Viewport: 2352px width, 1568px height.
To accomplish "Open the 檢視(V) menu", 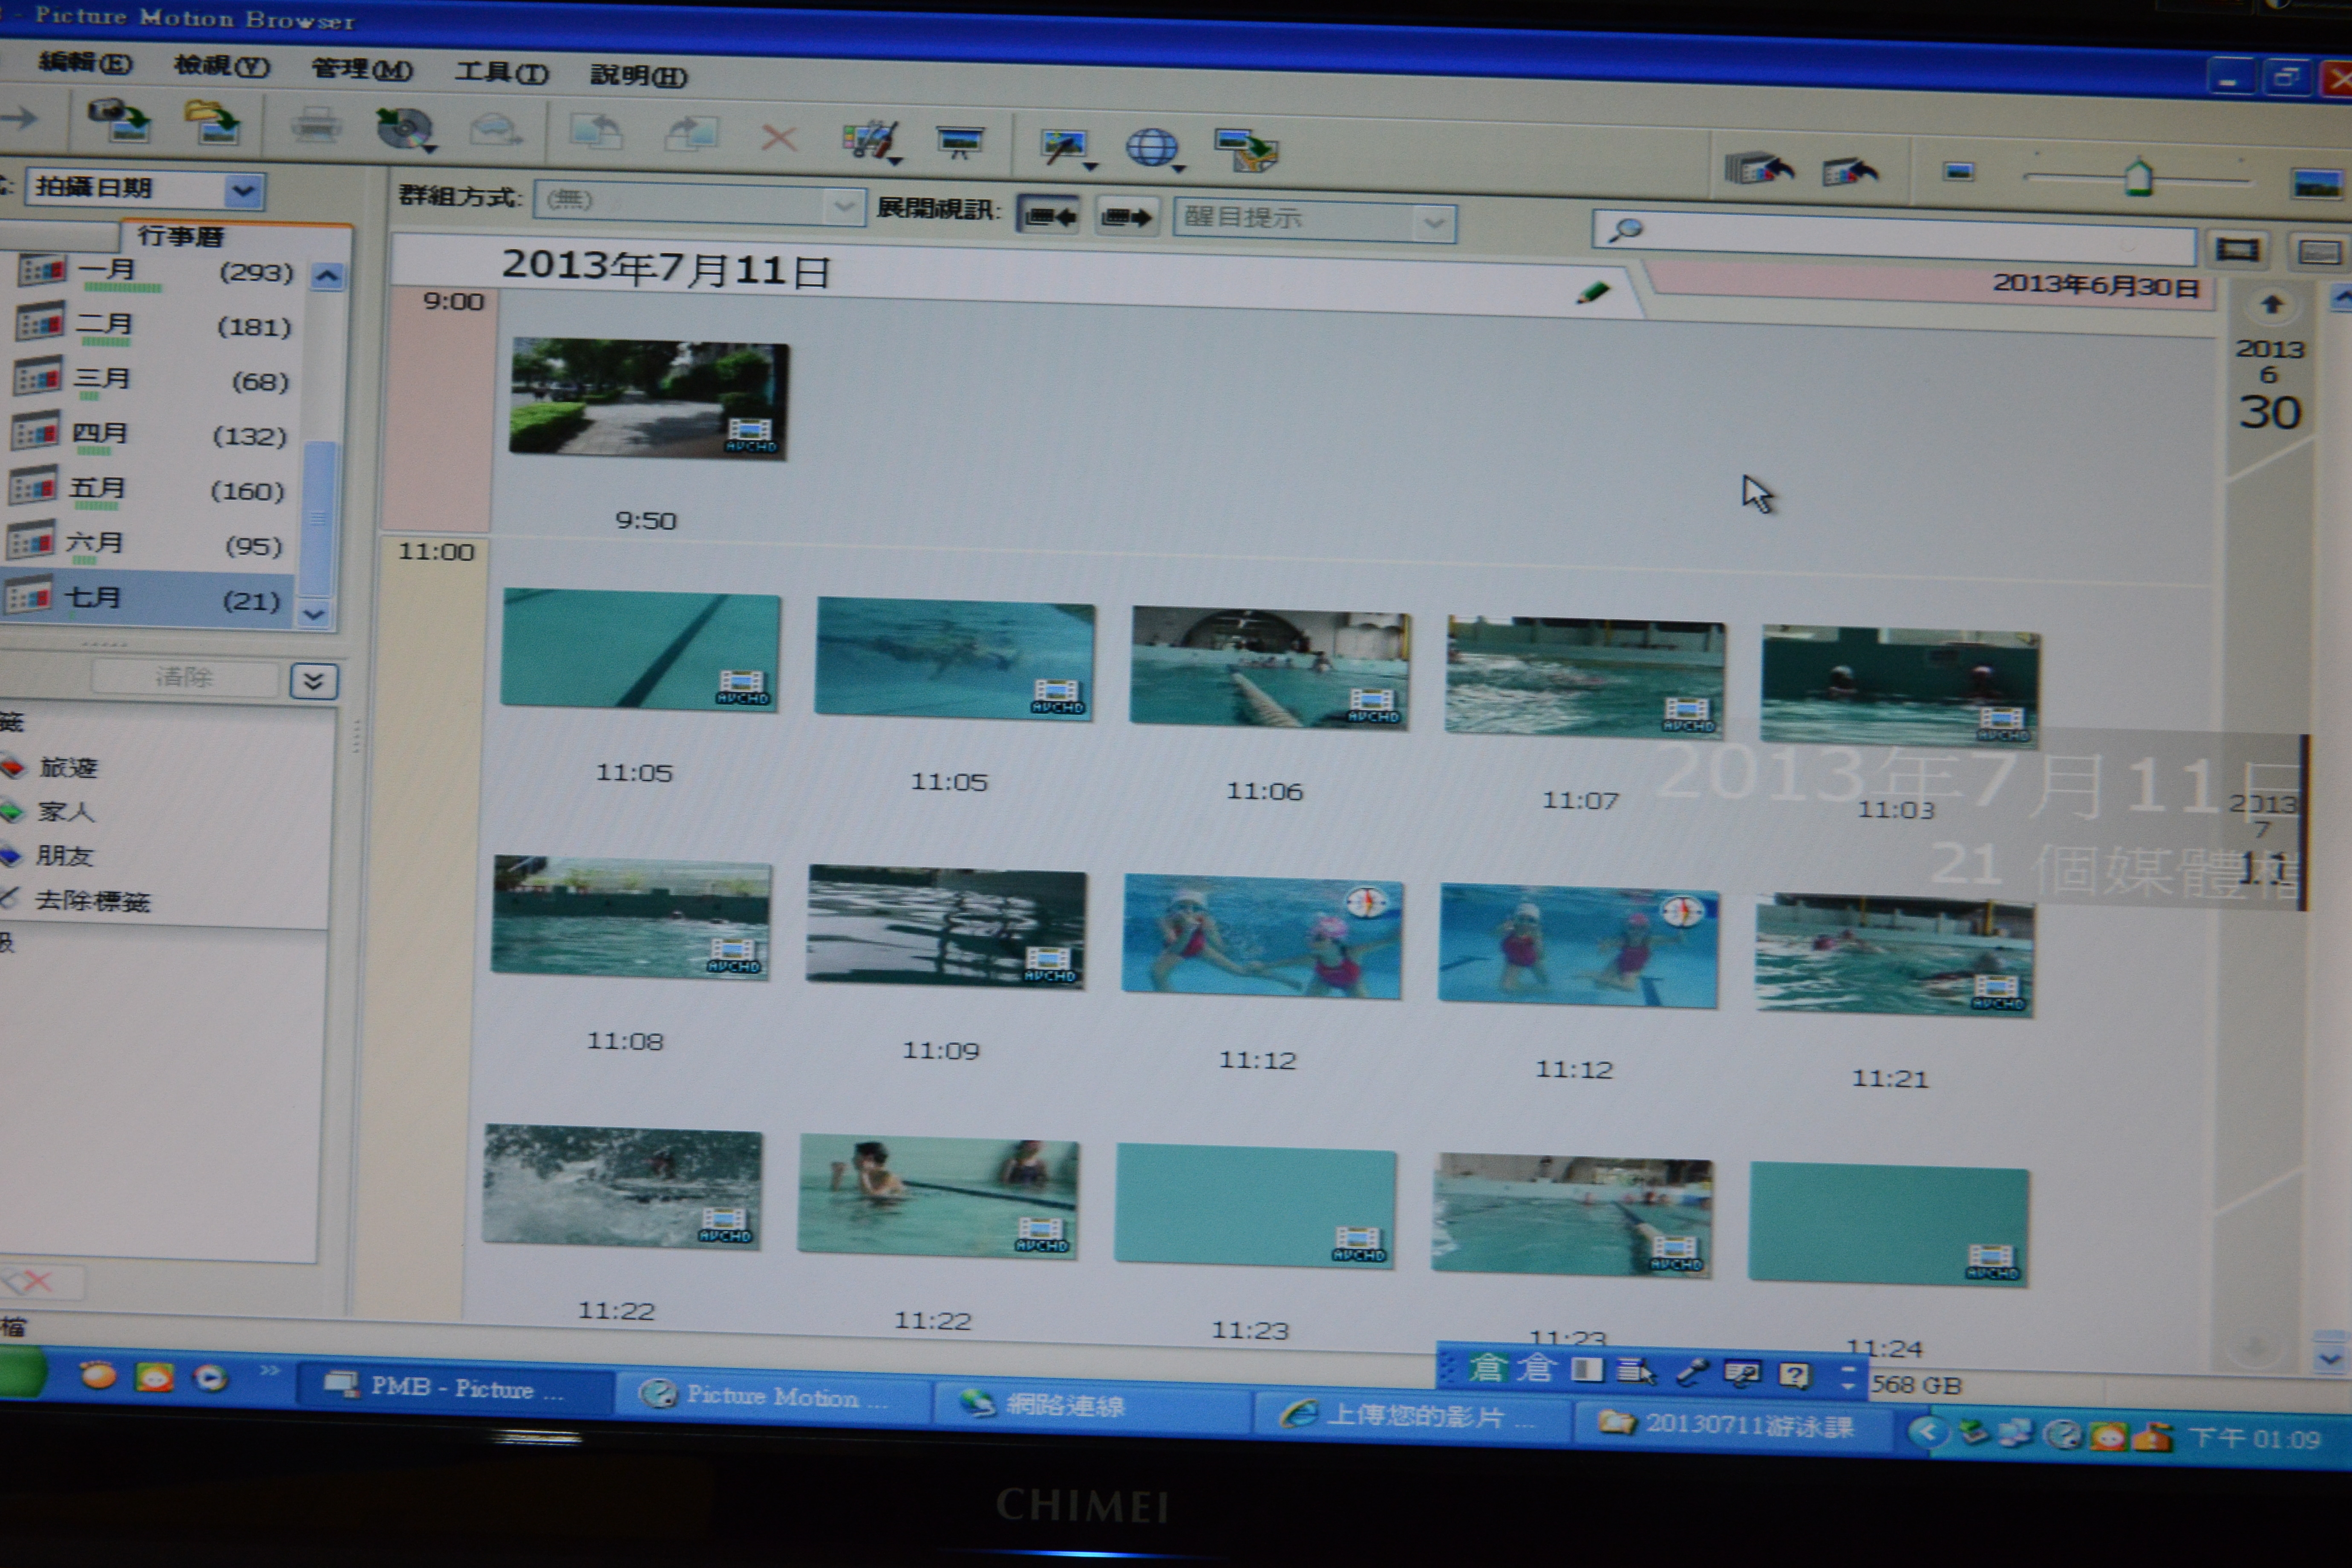I will pyautogui.click(x=221, y=66).
